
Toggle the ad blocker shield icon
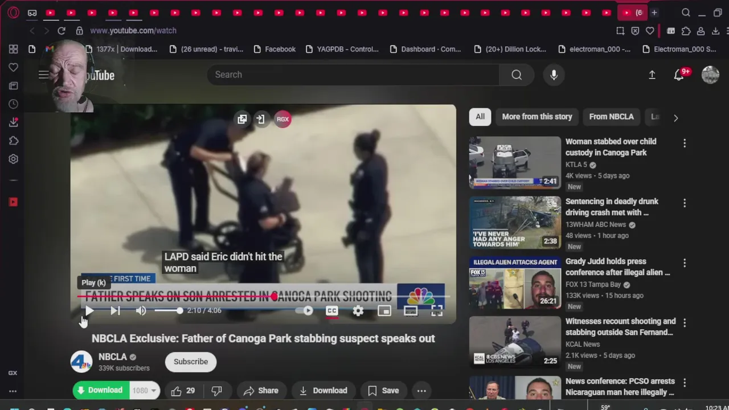[635, 31]
